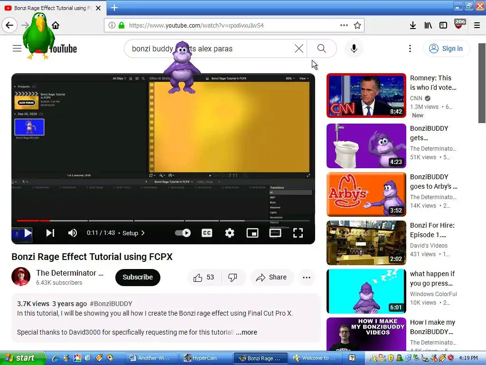Play the video with the play button
This screenshot has height=365, width=486.
click(x=28, y=233)
